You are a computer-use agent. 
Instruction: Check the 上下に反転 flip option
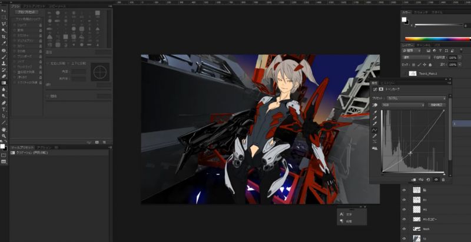tap(68, 64)
